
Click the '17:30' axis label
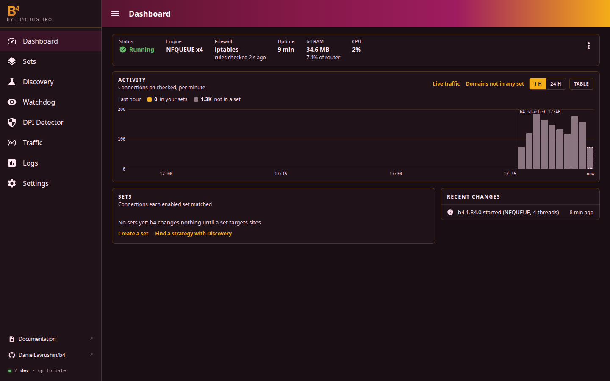point(396,174)
